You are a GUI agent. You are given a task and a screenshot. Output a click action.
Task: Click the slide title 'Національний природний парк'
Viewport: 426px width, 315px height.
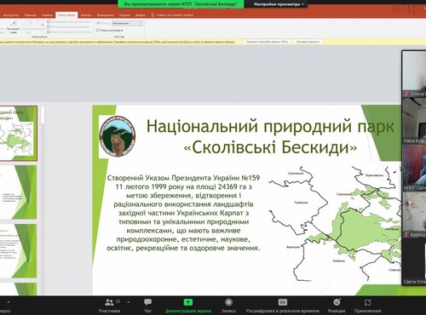tap(270, 126)
